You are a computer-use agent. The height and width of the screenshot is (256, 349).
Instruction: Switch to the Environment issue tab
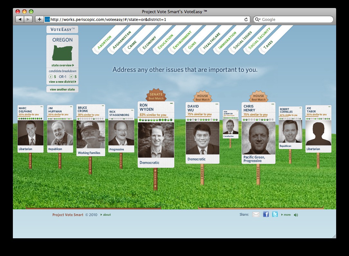coord(182,40)
